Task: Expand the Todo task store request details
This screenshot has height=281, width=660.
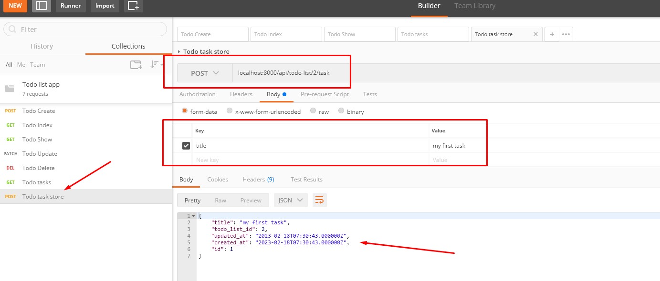Action: (179, 51)
